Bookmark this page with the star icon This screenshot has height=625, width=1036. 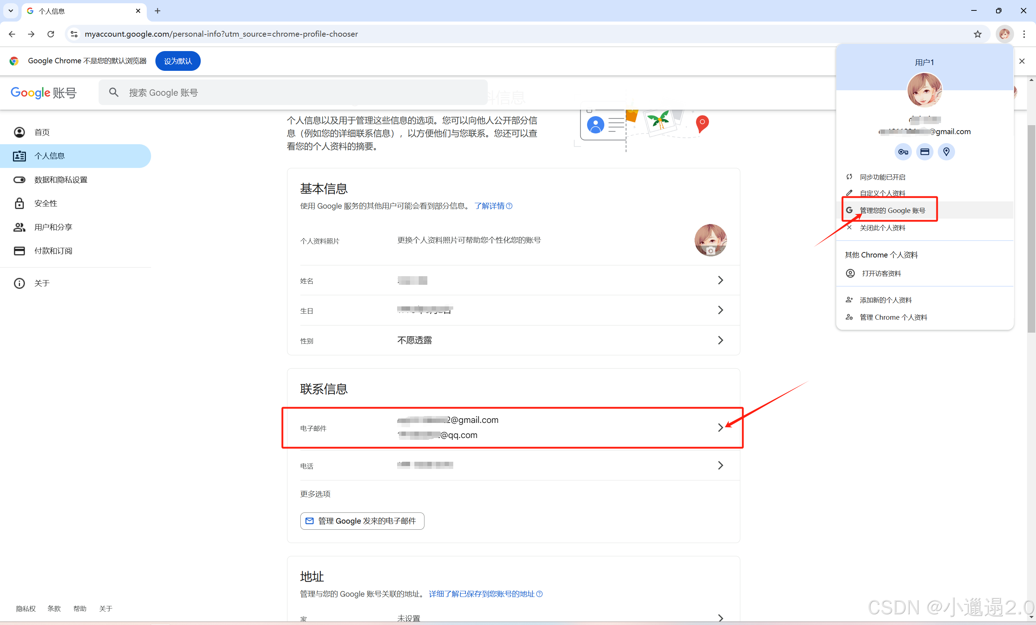978,34
